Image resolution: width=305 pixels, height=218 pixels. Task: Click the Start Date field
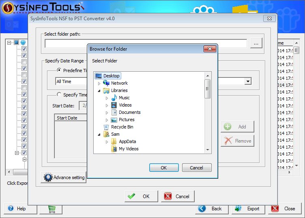tap(83, 106)
